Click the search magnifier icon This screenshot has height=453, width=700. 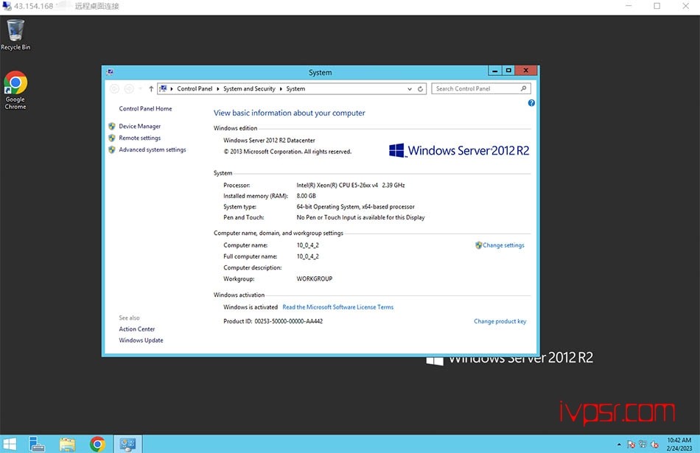[x=523, y=88]
